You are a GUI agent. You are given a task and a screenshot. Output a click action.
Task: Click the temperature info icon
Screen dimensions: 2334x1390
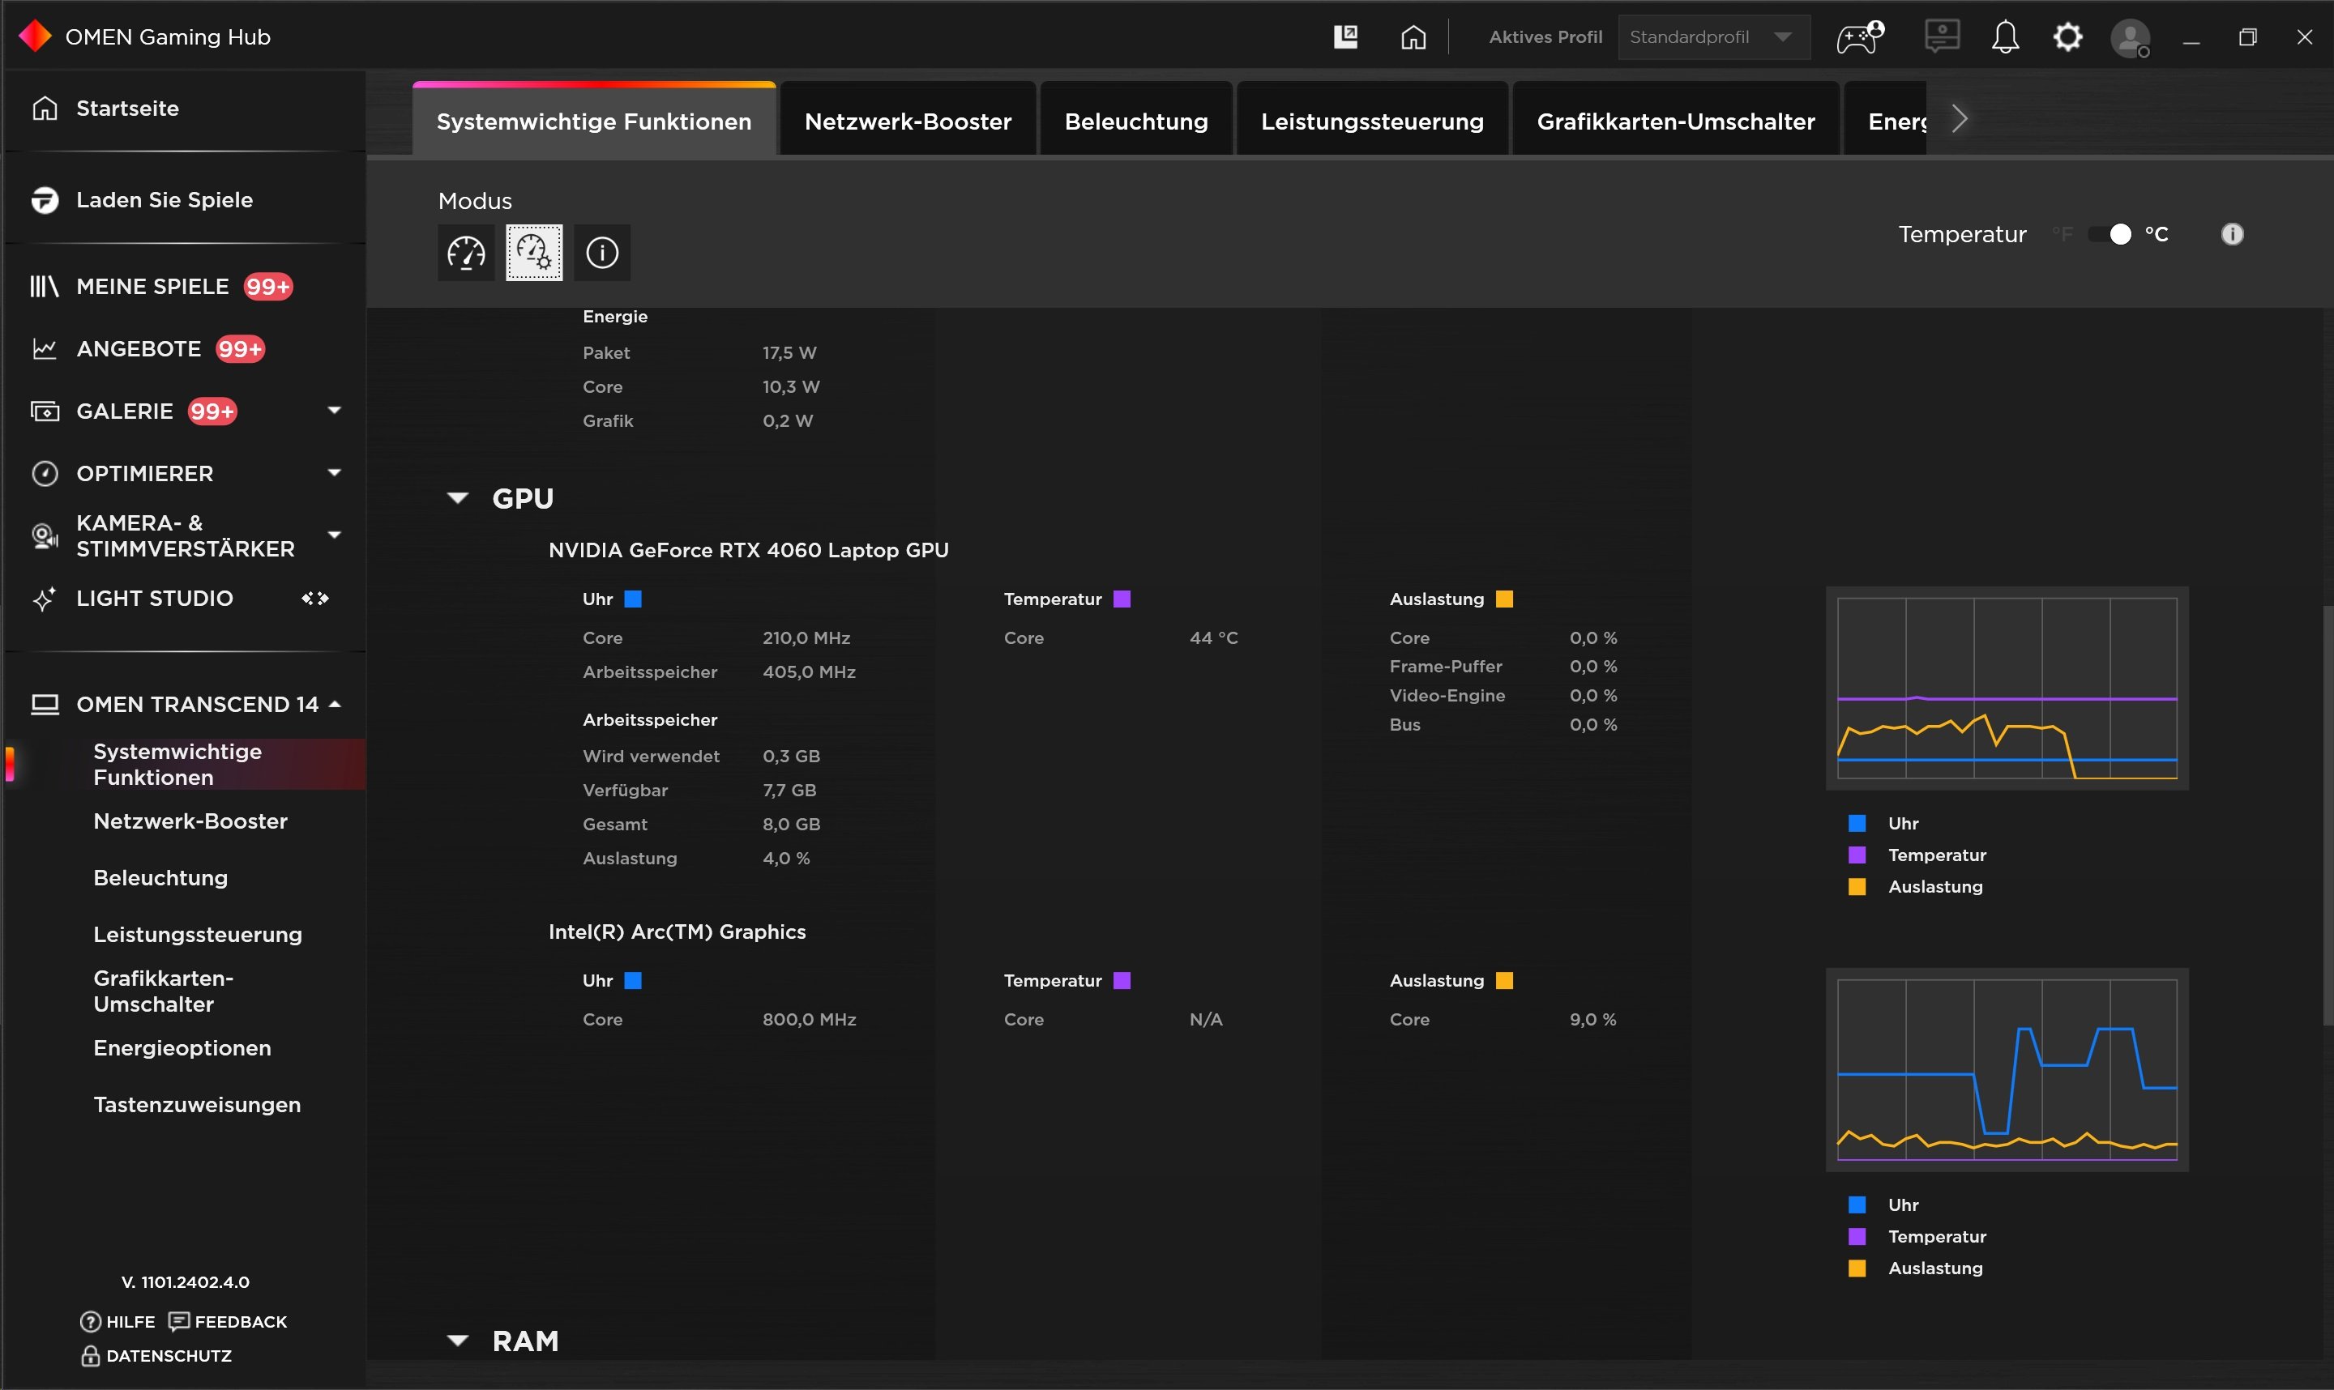(2232, 234)
